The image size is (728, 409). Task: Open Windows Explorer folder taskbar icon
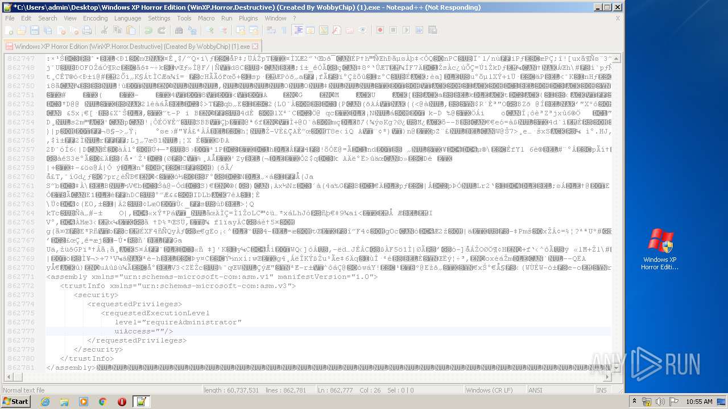(64, 402)
